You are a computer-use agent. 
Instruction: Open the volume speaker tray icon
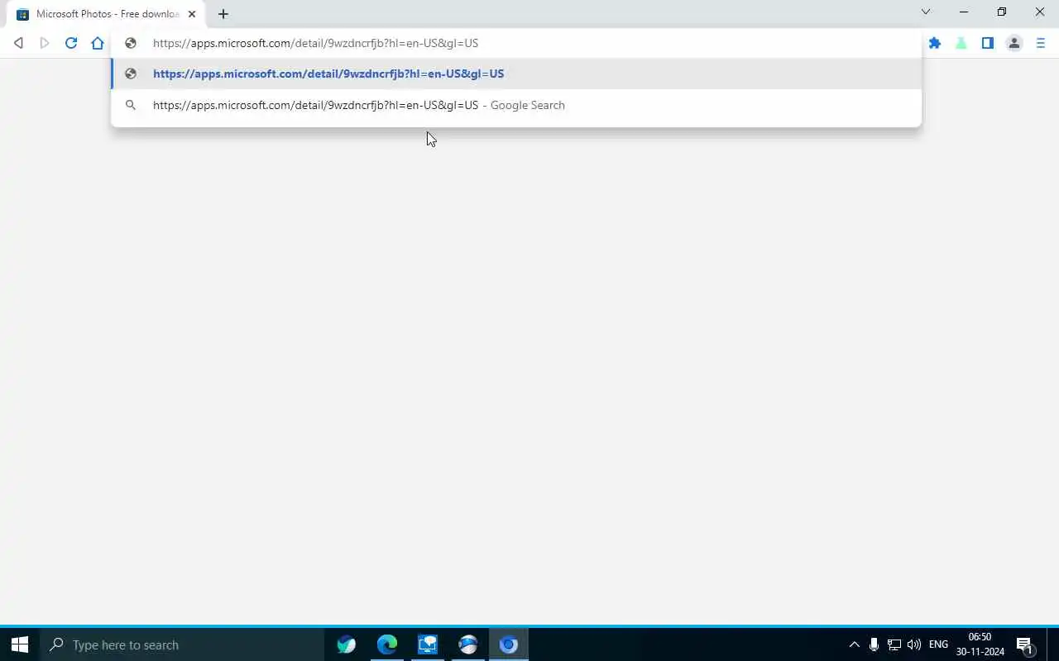point(914,644)
